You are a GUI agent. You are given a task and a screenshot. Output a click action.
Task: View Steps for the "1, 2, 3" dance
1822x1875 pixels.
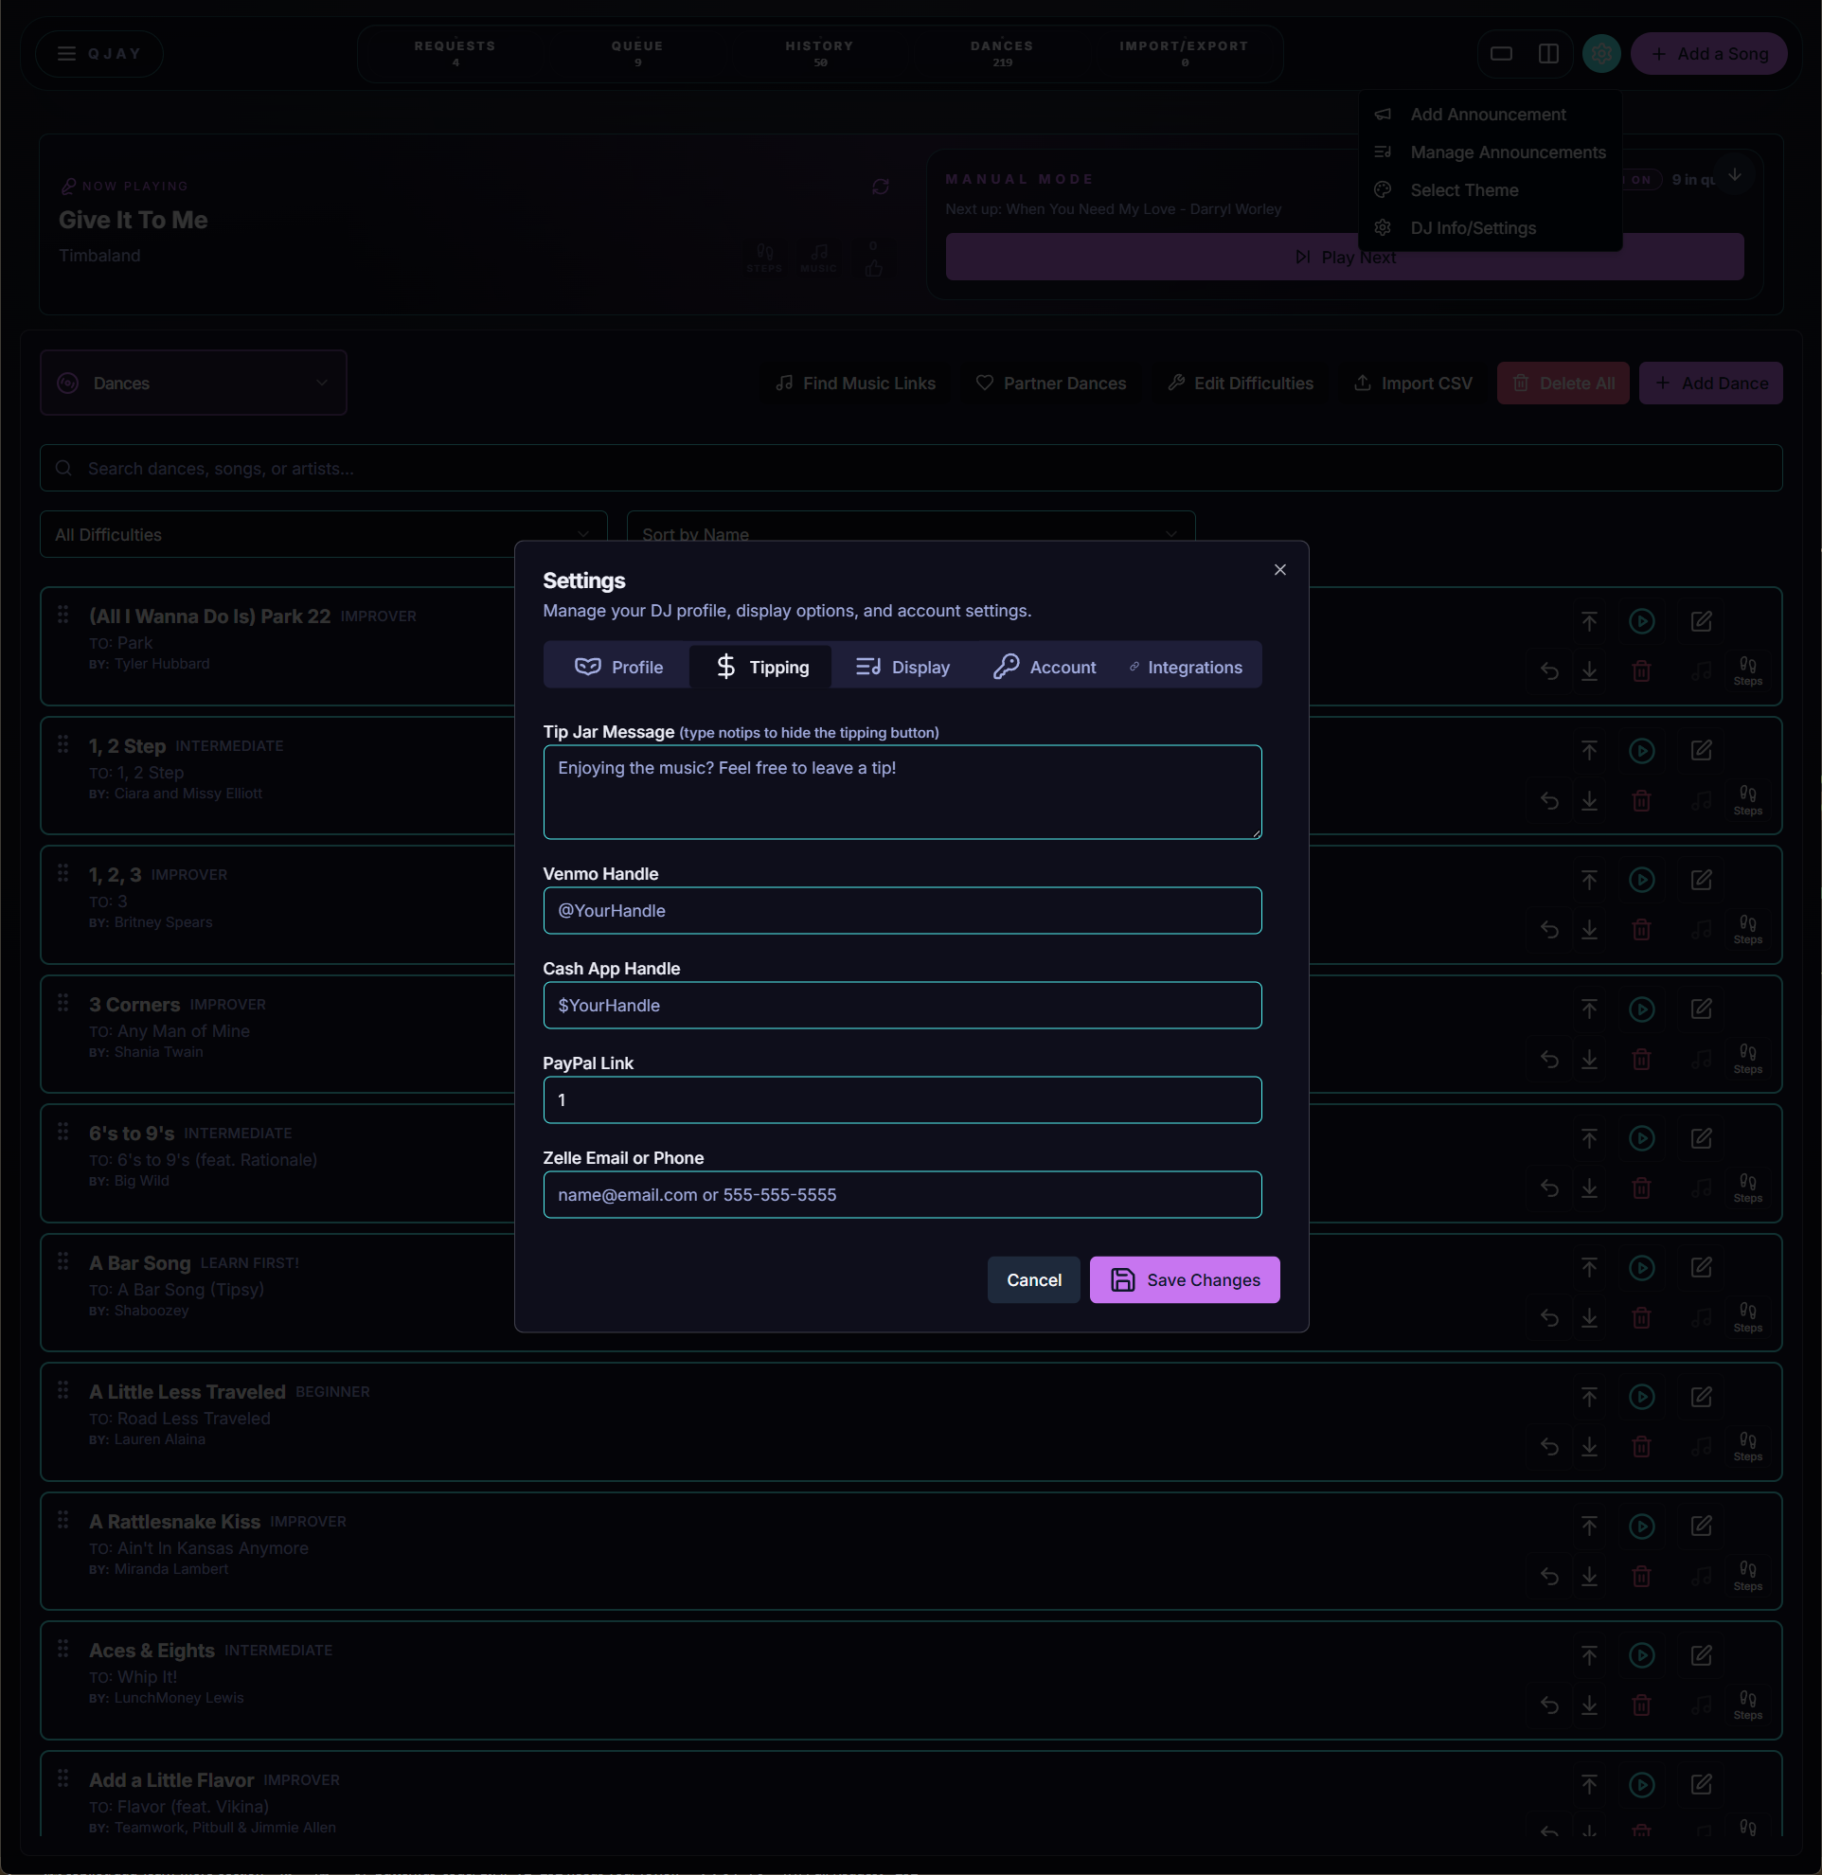pyautogui.click(x=1748, y=929)
